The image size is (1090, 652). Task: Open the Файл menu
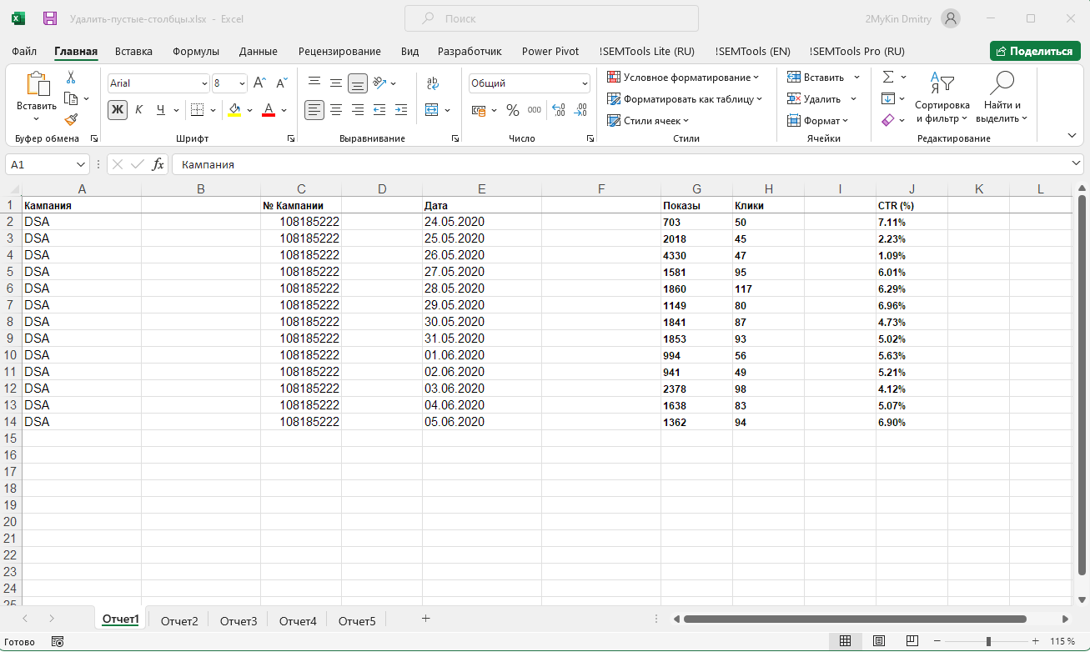click(x=24, y=52)
